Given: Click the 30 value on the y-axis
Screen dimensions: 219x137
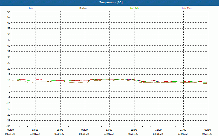Looking at the screenshot, I should (x=9, y=57).
